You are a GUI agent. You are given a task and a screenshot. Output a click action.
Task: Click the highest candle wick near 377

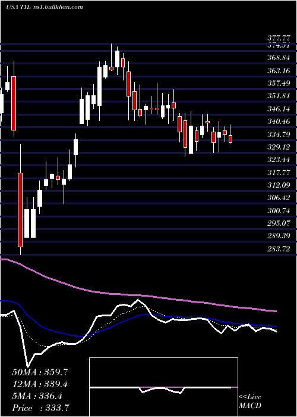(x=112, y=57)
